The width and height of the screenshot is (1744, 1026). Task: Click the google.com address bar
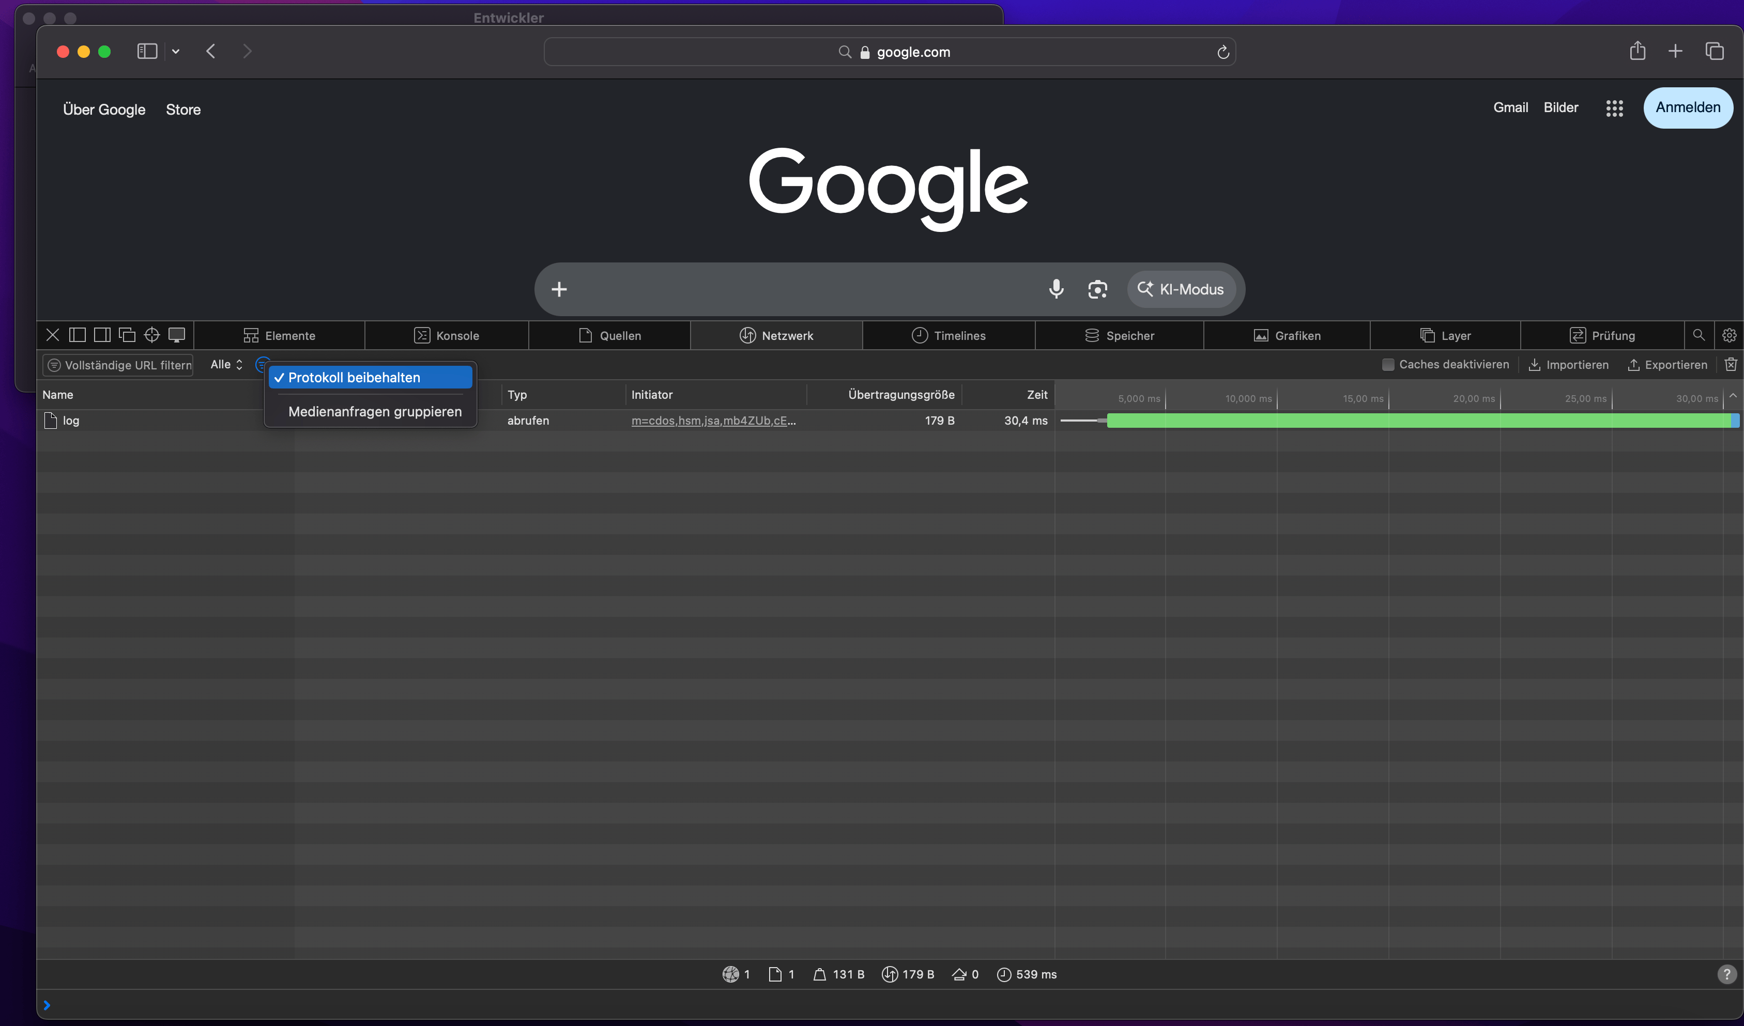coord(889,52)
